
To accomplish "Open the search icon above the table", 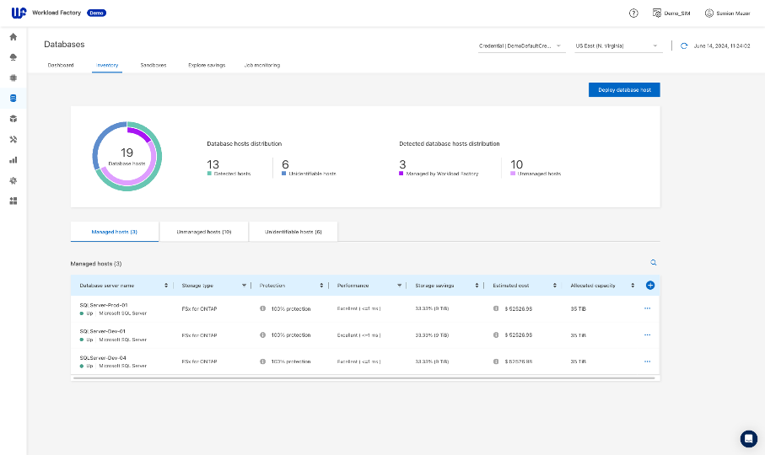I will [x=653, y=263].
